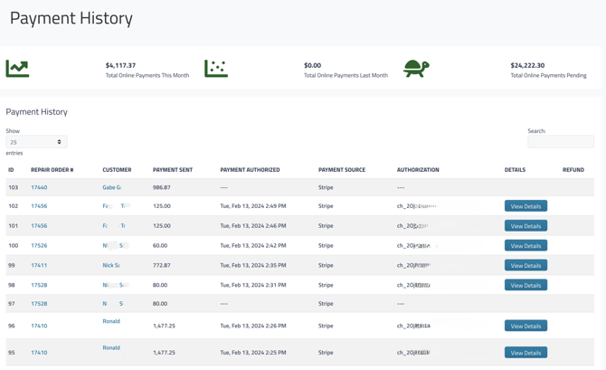Image resolution: width=606 pixels, height=370 pixels.
Task: Sort by Payment Source column header
Action: 342,170
